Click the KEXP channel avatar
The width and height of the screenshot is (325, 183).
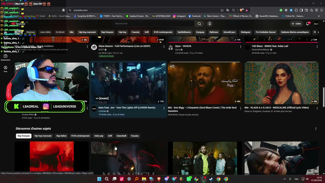(94, 47)
